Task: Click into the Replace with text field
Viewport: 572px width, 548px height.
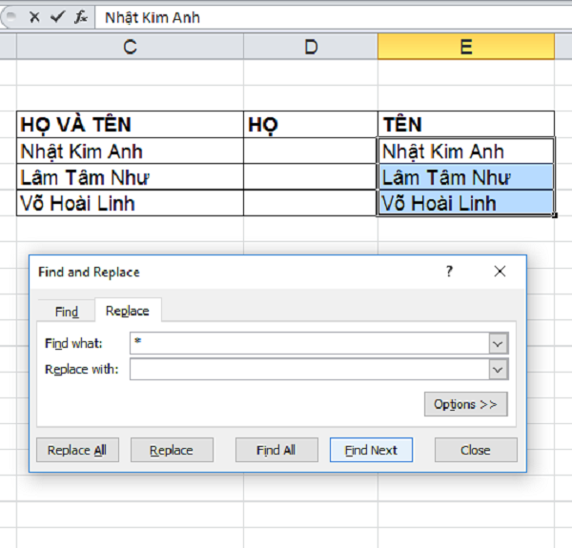Action: [309, 370]
